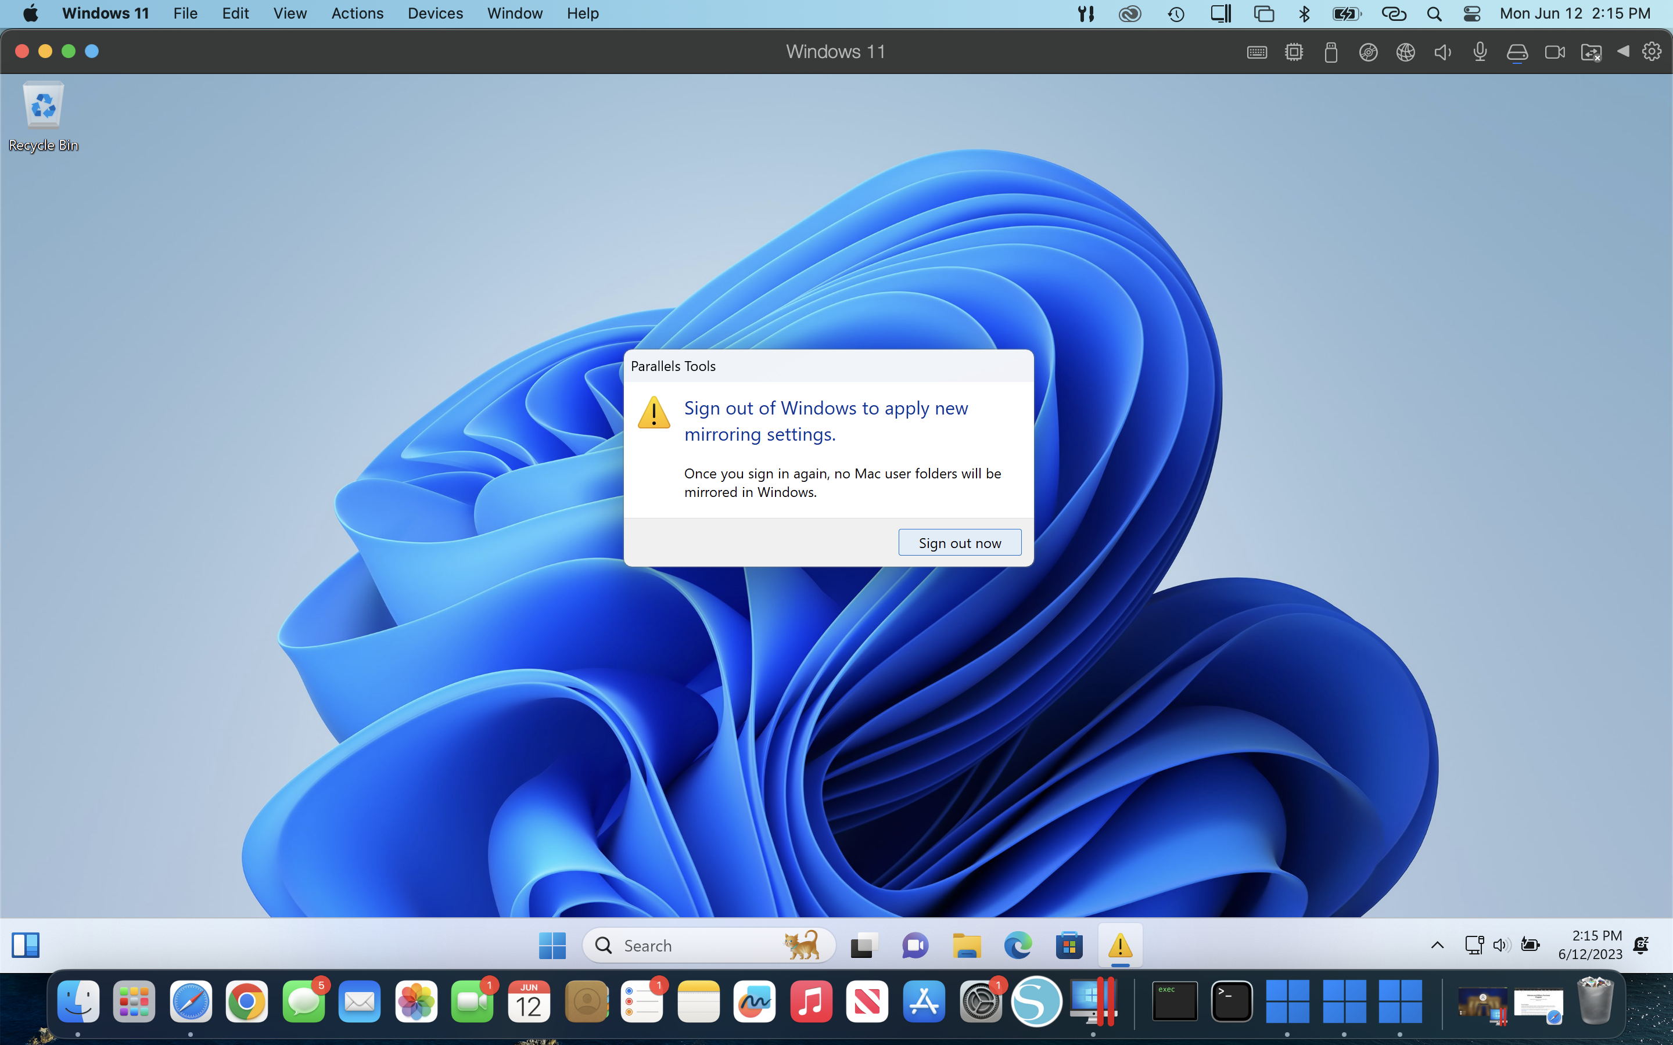The width and height of the screenshot is (1673, 1045).
Task: Collapse the toolbar using the triangle arrow
Action: (x=1622, y=52)
